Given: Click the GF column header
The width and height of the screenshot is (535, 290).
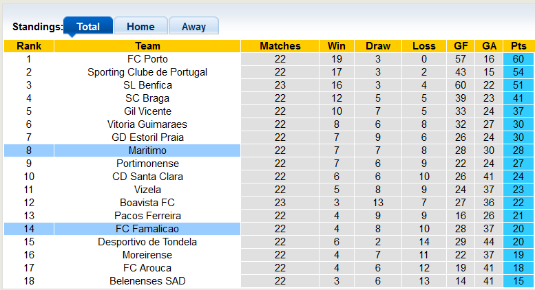Looking at the screenshot, I should (x=461, y=46).
